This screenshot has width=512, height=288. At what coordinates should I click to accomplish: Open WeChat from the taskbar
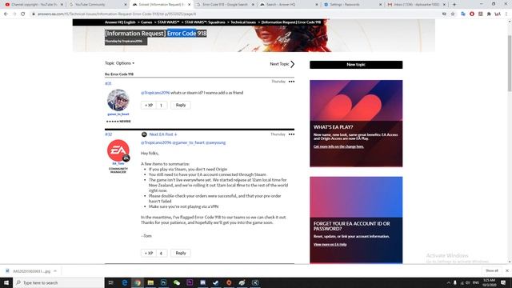coord(177,282)
